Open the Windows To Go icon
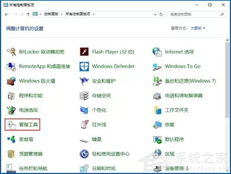 [x=157, y=66]
